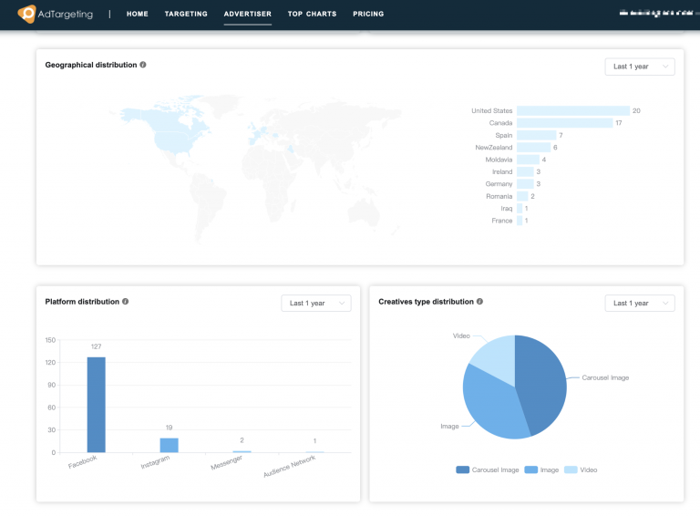This screenshot has height=516, width=700.
Task: Select the TOP CHARTS navigation item
Action: coord(312,14)
